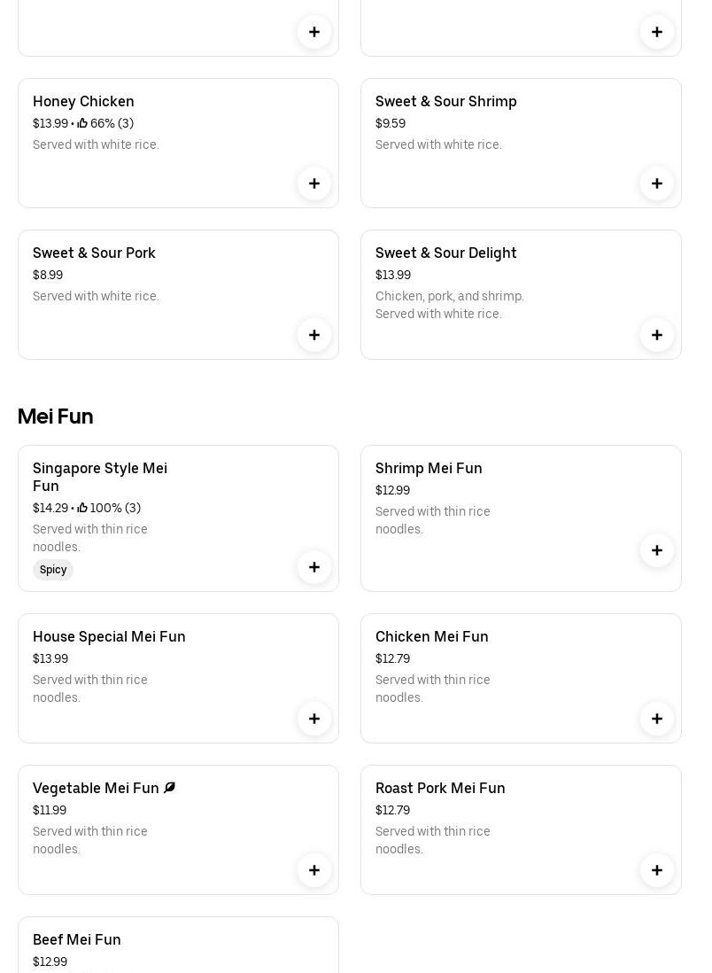Click plus icon for Vegetable Mei Fun
This screenshot has height=973, width=712.
click(x=314, y=870)
